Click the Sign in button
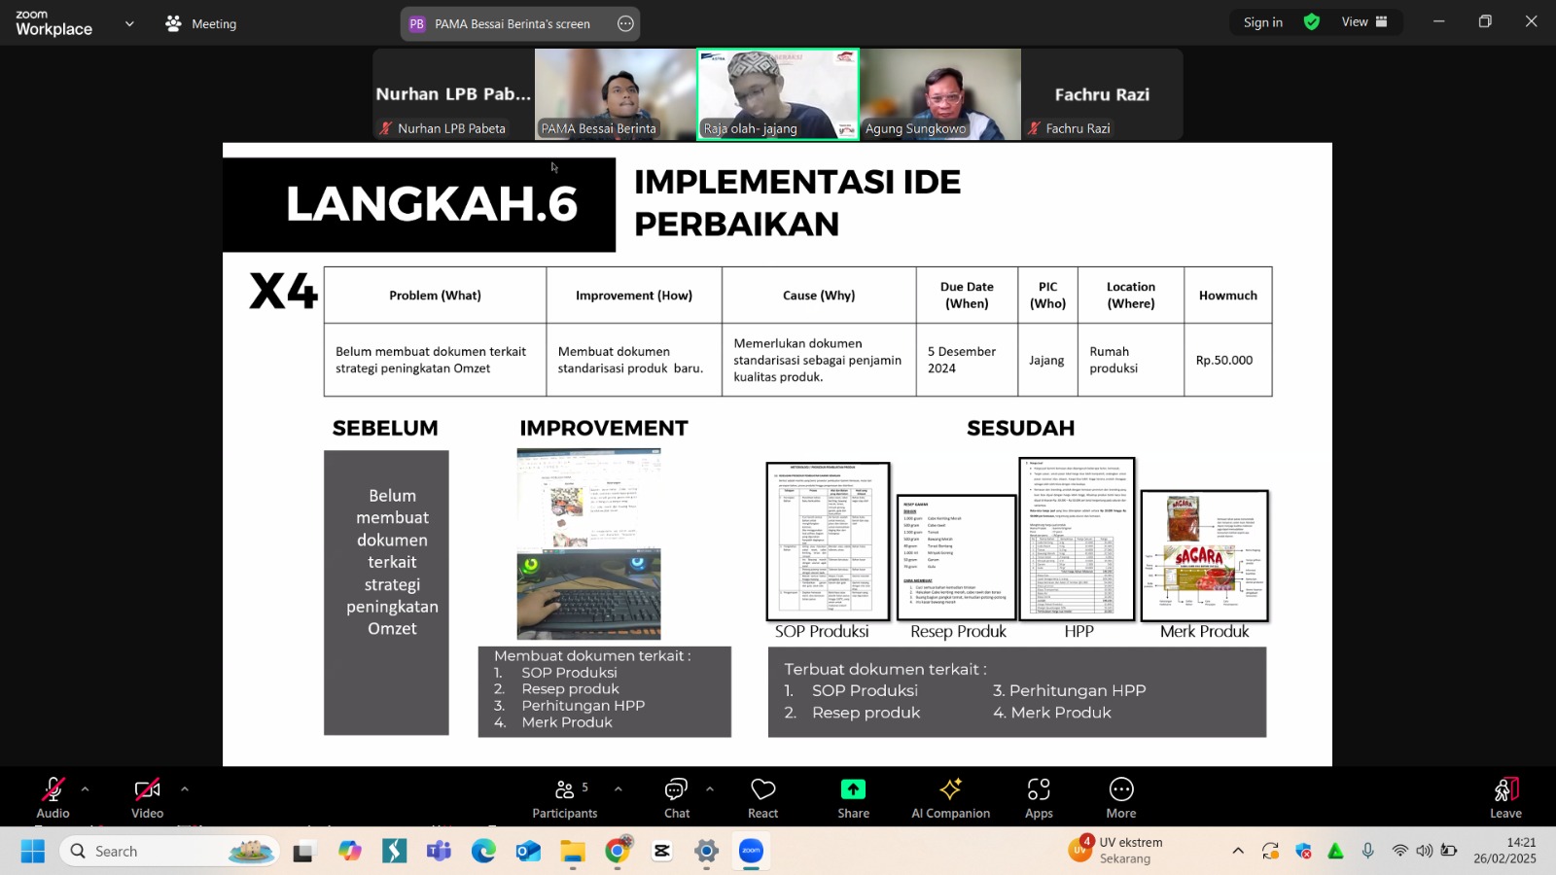Image resolution: width=1556 pixels, height=875 pixels. tap(1262, 22)
